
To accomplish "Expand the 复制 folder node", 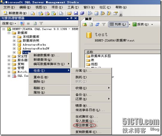I will pos(9,64).
